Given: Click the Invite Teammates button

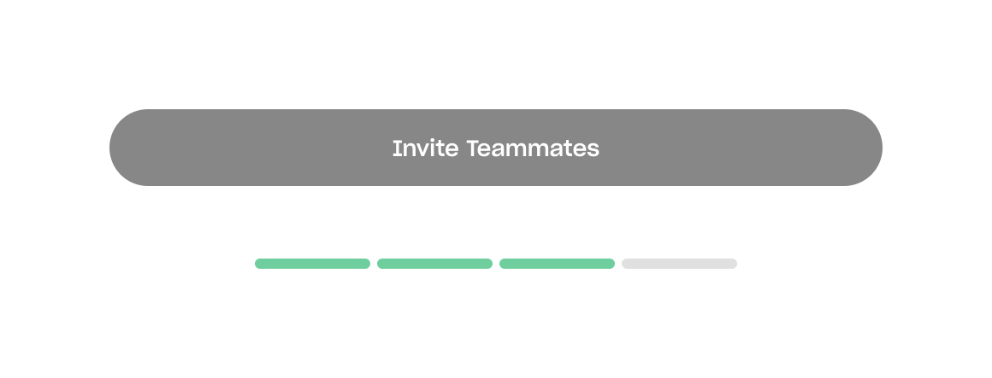Looking at the screenshot, I should click(495, 148).
